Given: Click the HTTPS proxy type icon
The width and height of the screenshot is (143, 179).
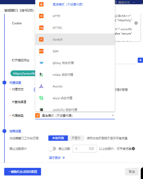Looking at the screenshot, I should tap(41, 28).
